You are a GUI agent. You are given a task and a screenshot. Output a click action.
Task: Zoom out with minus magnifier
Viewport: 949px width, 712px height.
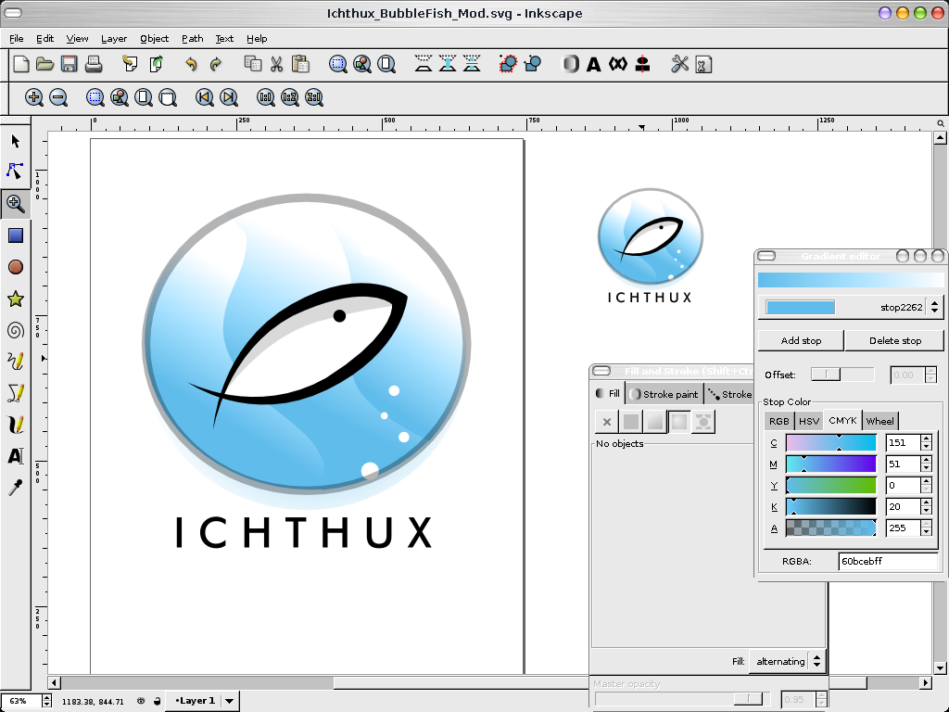58,97
